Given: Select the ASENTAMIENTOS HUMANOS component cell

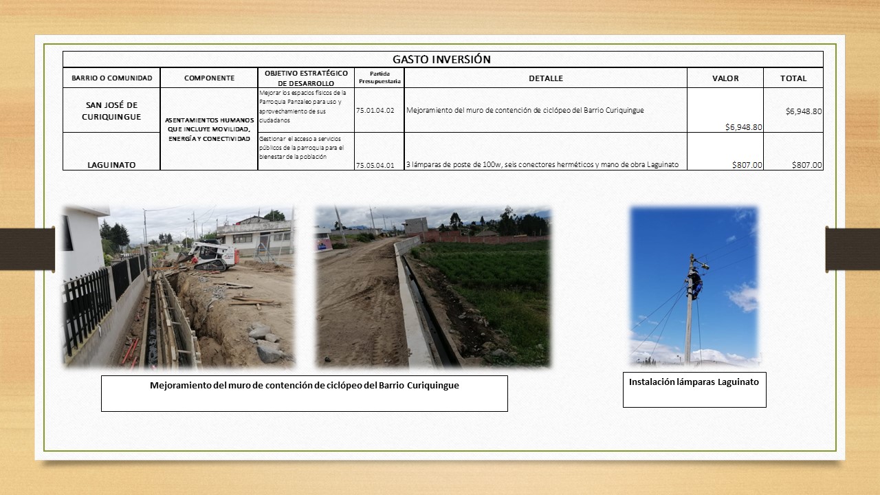Looking at the screenshot, I should tap(209, 129).
